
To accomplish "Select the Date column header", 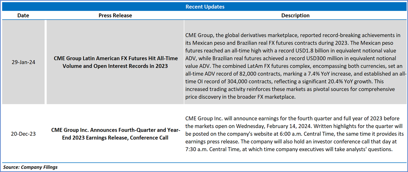I will [23, 15].
